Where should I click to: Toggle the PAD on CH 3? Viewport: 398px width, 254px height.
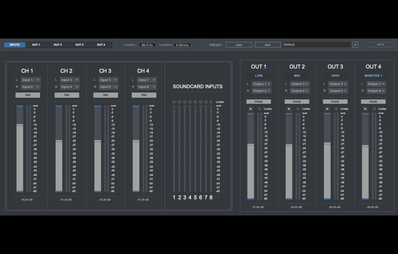coord(105,95)
